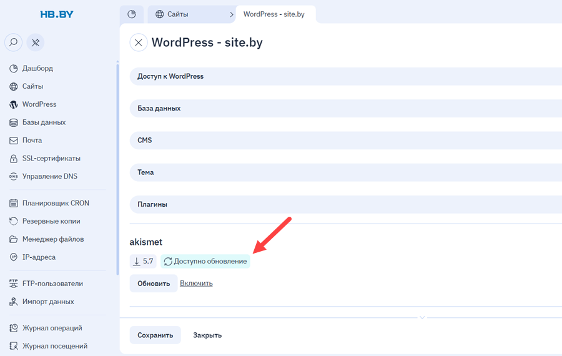The image size is (562, 356).
Task: Open IP-адреса in the sidebar
Action: (39, 257)
